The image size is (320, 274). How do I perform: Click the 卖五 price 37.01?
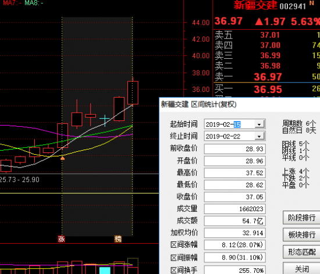point(270,35)
